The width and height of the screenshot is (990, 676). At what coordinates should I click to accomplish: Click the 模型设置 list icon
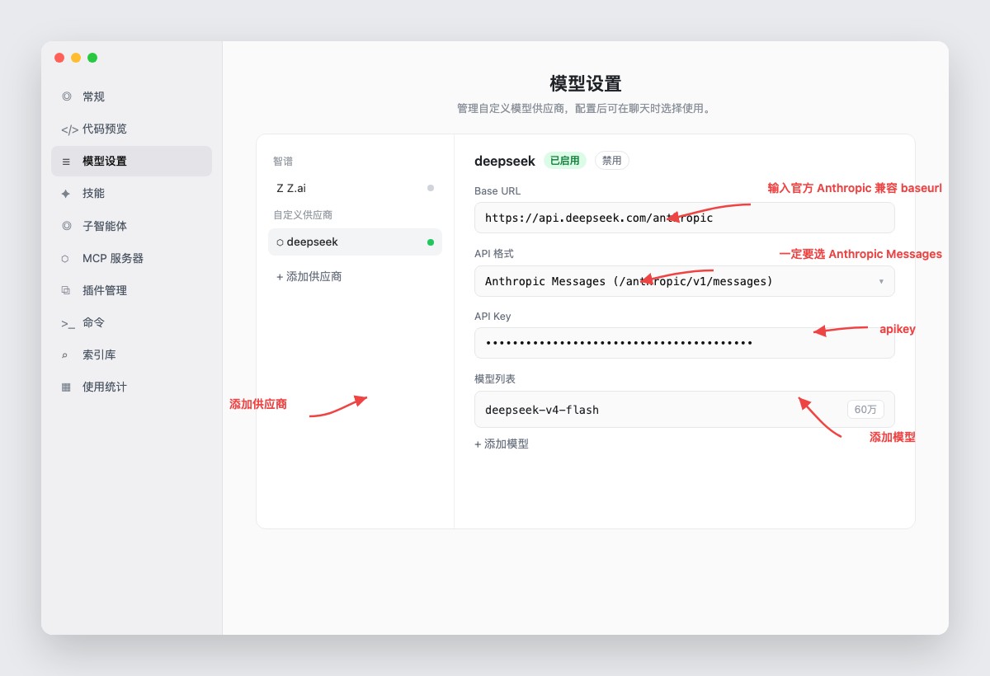[66, 162]
